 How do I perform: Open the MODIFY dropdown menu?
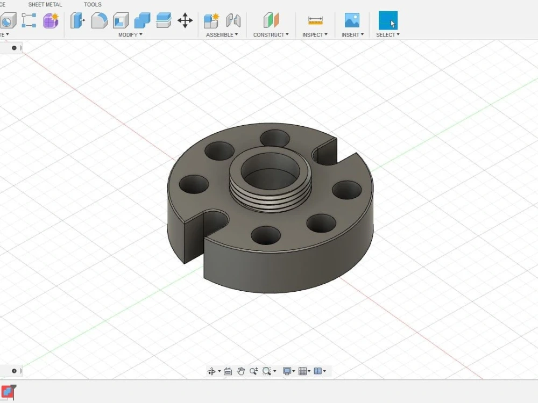129,34
